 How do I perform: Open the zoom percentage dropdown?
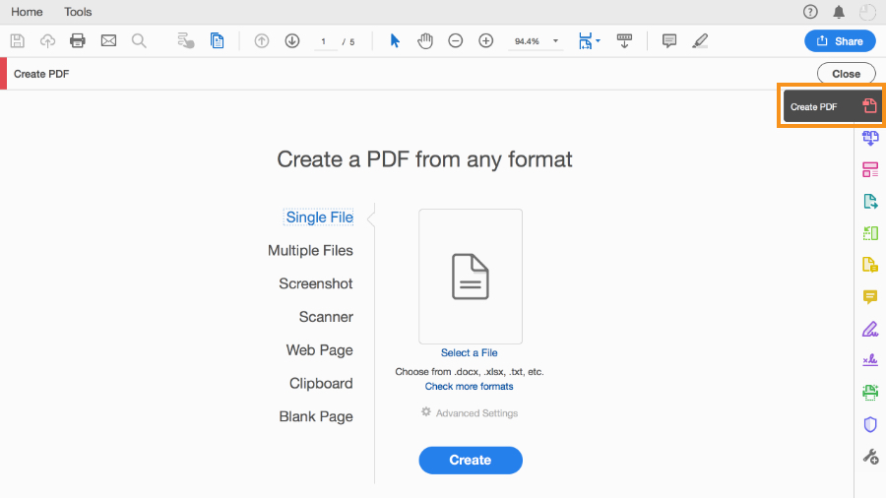[x=555, y=41]
